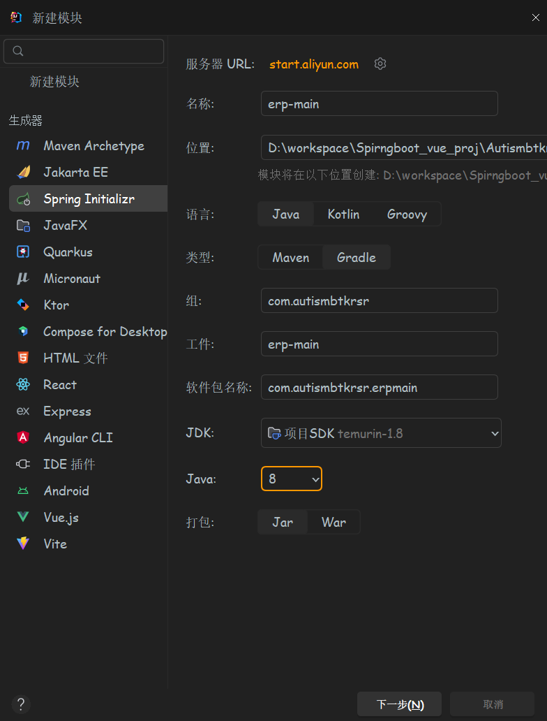
Task: Select Angular CLI generator
Action: (x=88, y=437)
